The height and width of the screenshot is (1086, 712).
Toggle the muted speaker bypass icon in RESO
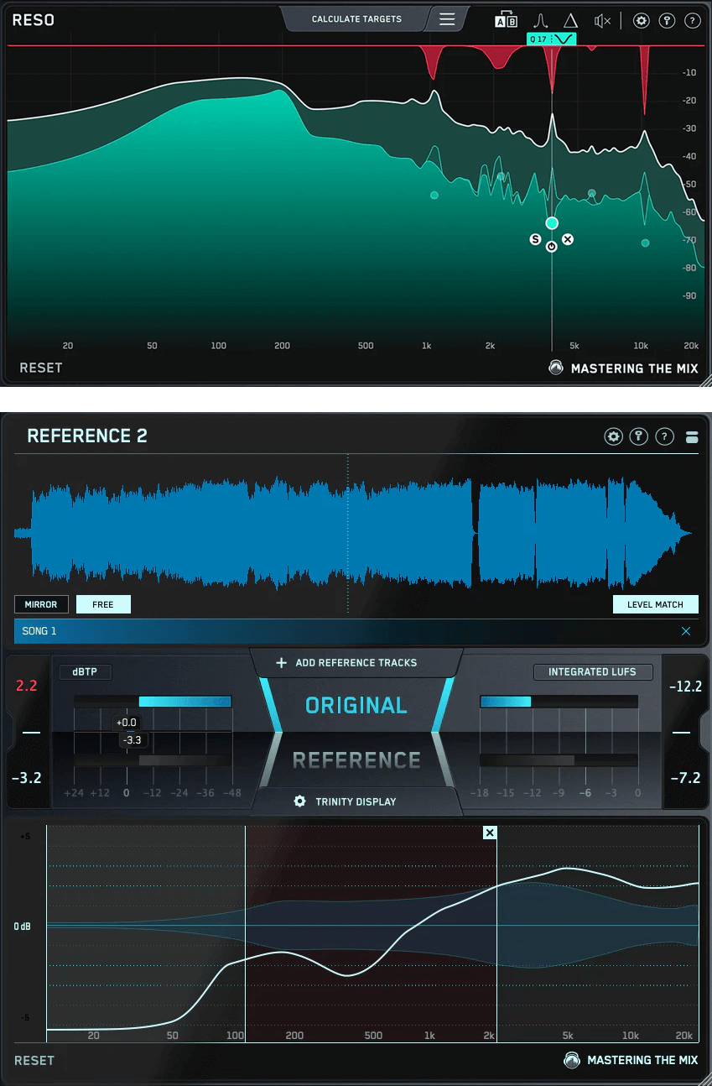pyautogui.click(x=602, y=21)
